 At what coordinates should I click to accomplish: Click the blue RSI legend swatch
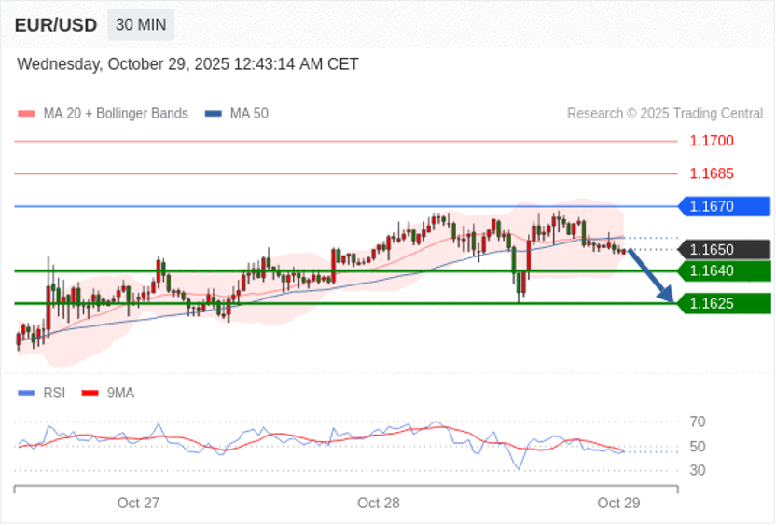(26, 394)
